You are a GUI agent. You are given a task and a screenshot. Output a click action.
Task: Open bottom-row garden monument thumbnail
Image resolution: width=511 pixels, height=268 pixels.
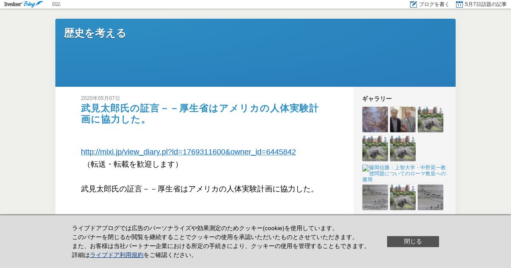pos(403,197)
